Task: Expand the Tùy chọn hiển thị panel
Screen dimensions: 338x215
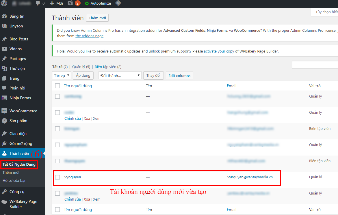Action: [325, 12]
